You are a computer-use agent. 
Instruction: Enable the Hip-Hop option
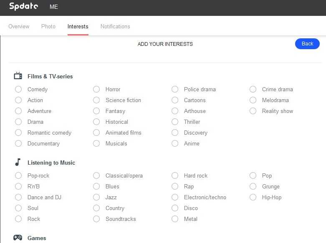coord(253,197)
